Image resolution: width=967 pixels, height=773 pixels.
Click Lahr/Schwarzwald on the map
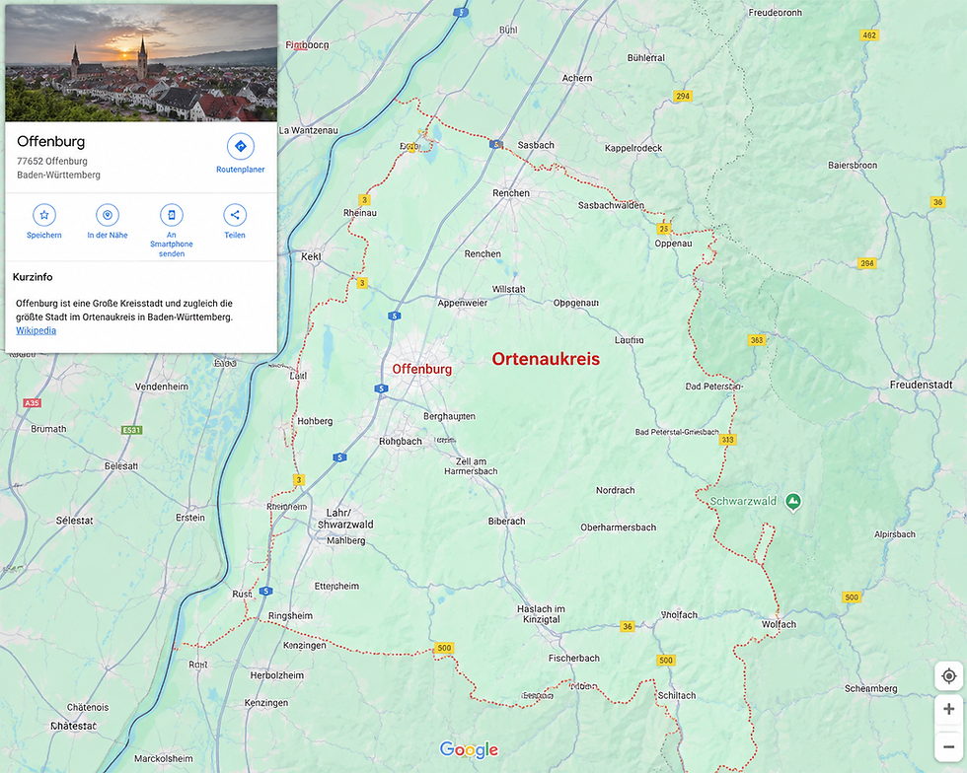click(346, 519)
